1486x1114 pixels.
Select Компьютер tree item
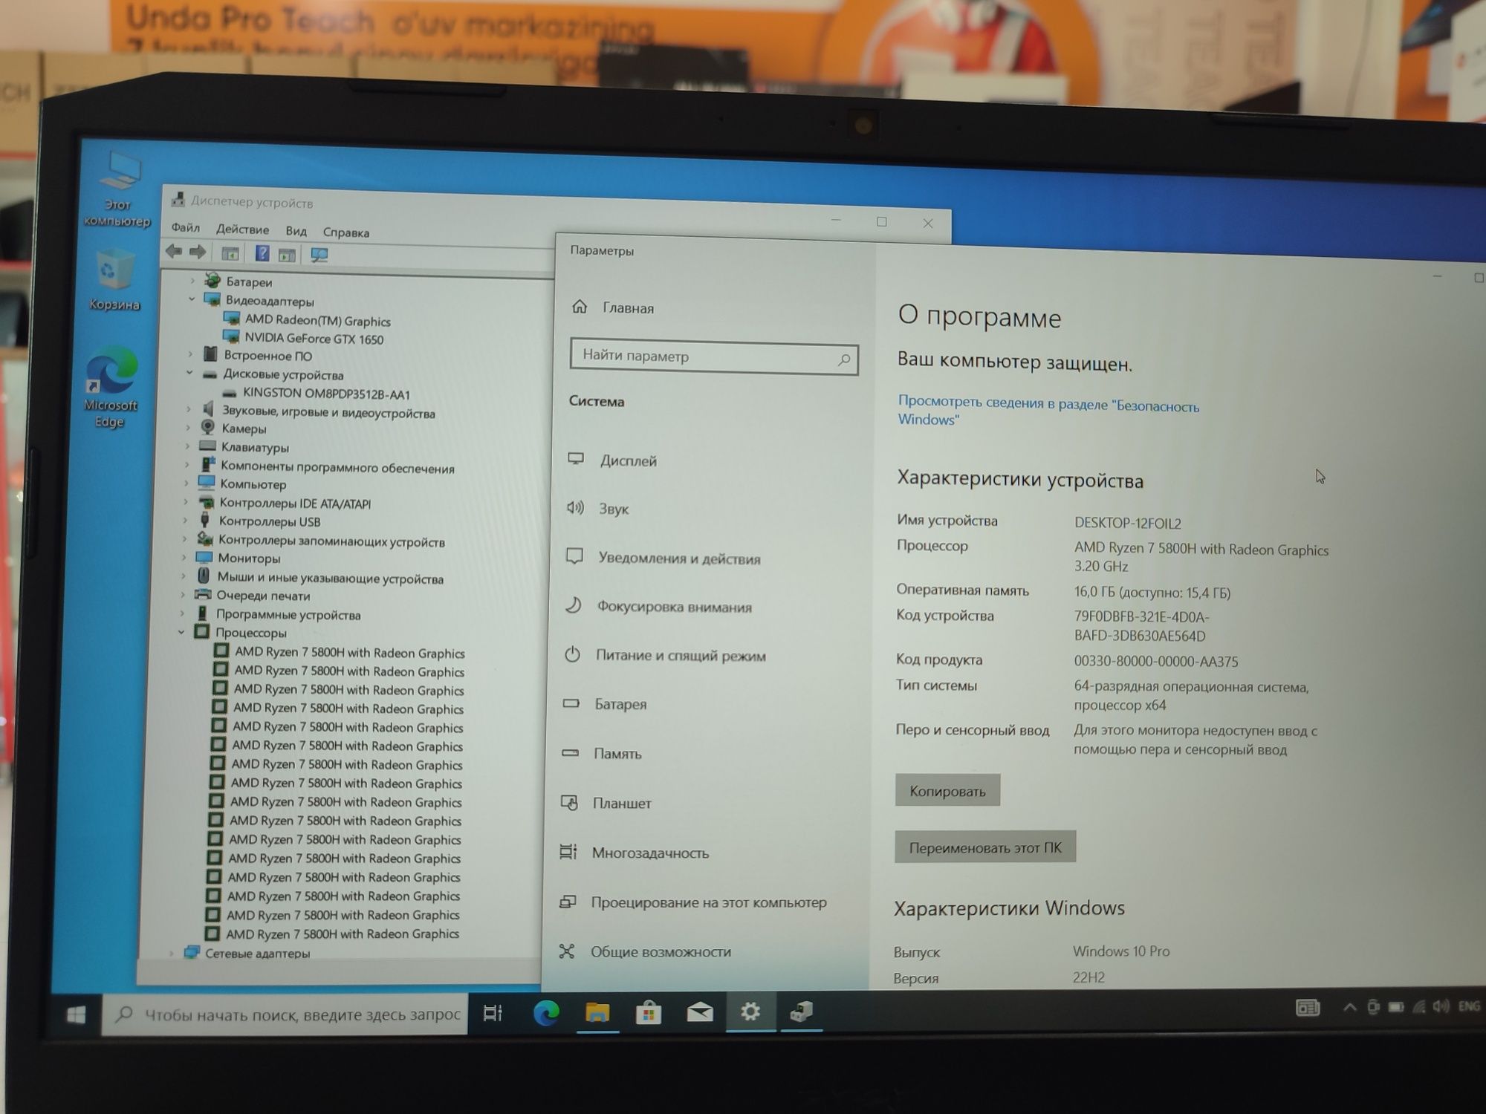click(x=253, y=484)
